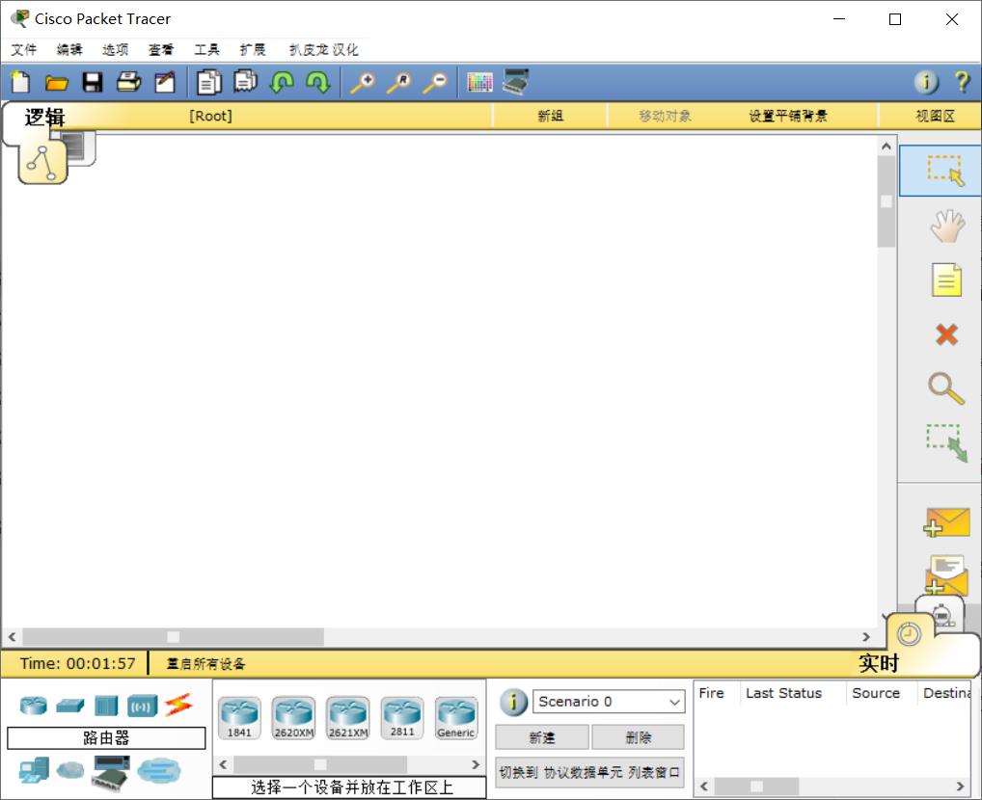The width and height of the screenshot is (982, 800).
Task: Select the Connections lightning bolt category
Action: point(177,707)
